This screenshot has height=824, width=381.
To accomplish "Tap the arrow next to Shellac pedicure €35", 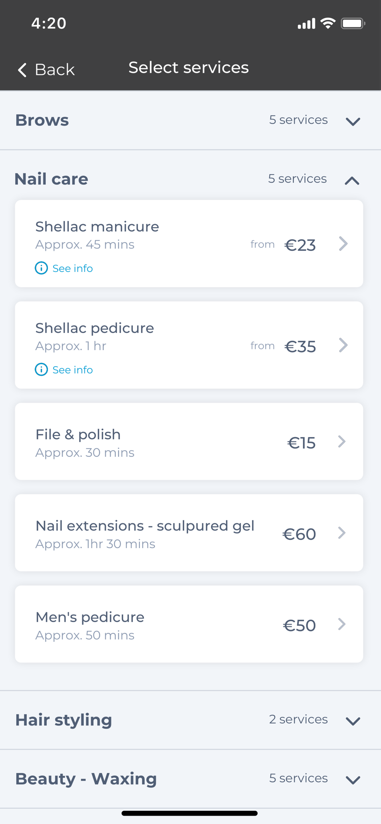I will click(x=343, y=345).
